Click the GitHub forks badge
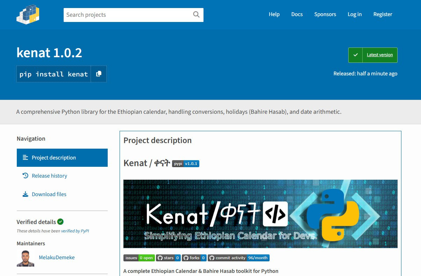The width and height of the screenshot is (421, 276). pos(194,258)
